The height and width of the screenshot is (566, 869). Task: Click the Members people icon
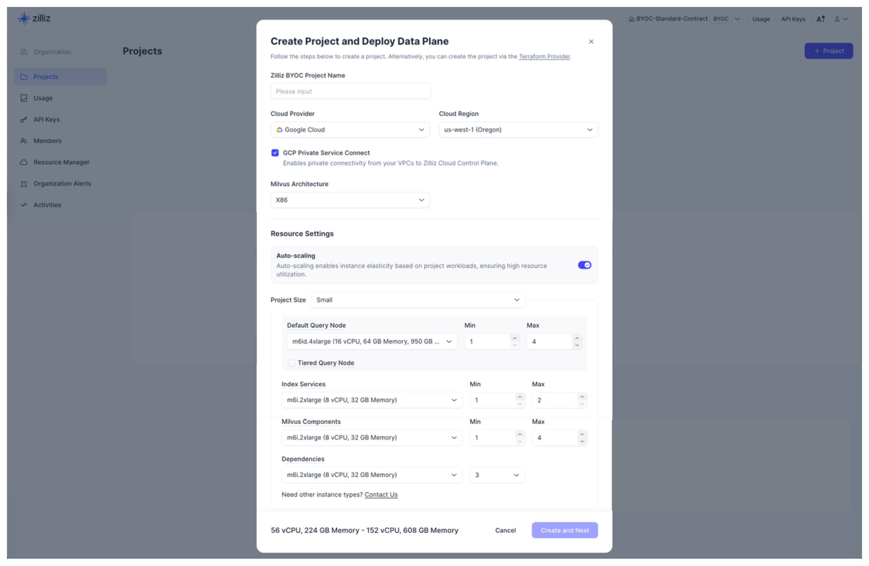point(24,141)
